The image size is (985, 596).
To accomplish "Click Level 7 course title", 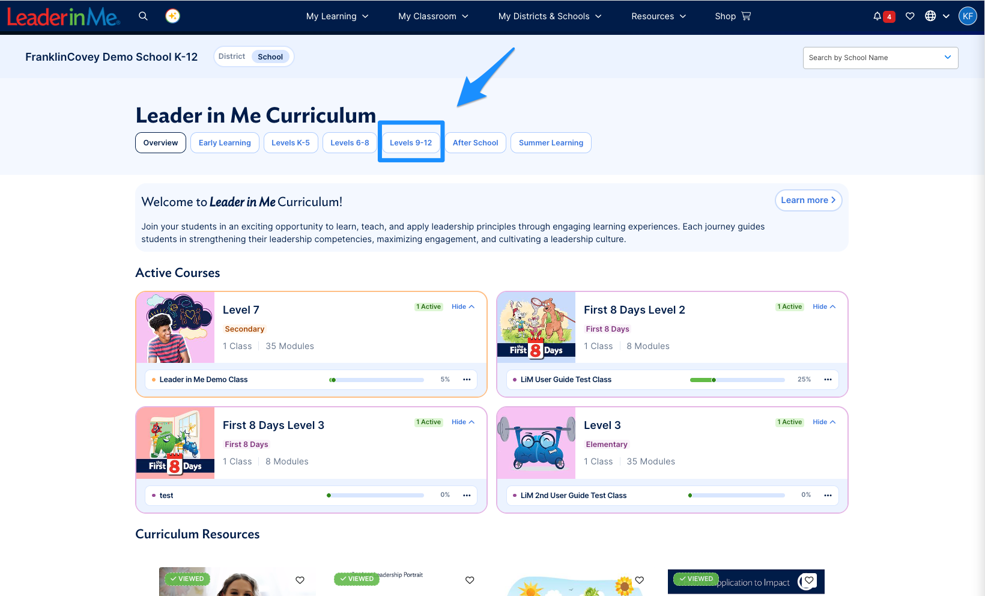I will point(241,310).
